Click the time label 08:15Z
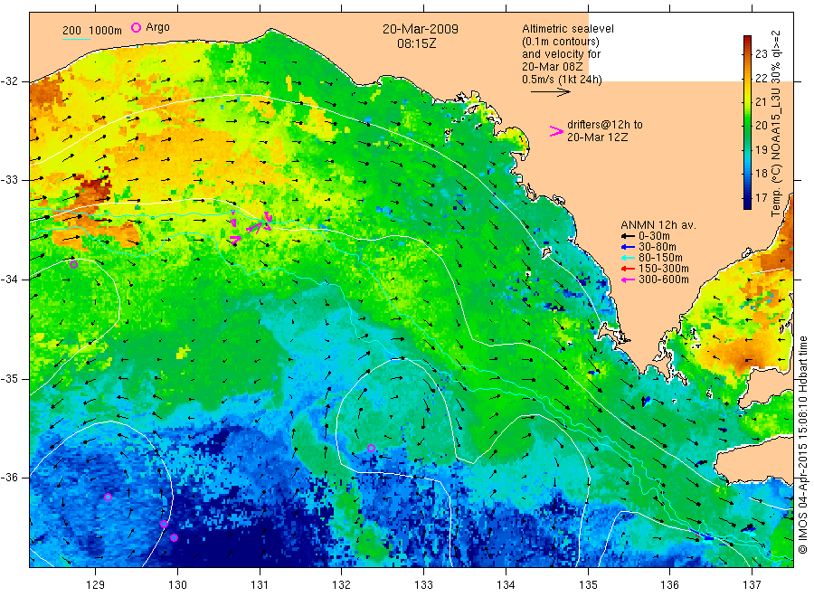The width and height of the screenshot is (814, 597). (x=417, y=43)
